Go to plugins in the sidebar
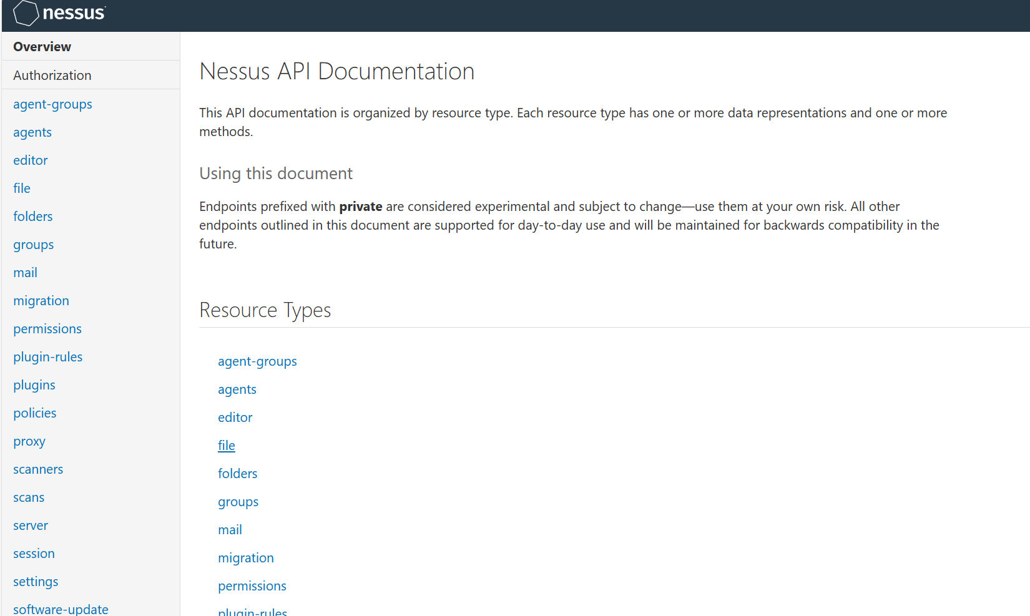The image size is (1030, 616). [34, 385]
